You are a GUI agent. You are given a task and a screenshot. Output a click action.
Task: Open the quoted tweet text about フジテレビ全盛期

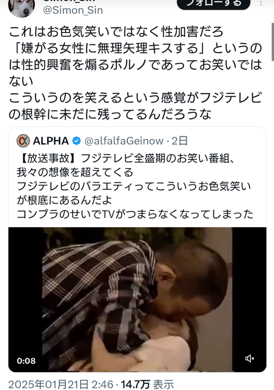point(135,186)
